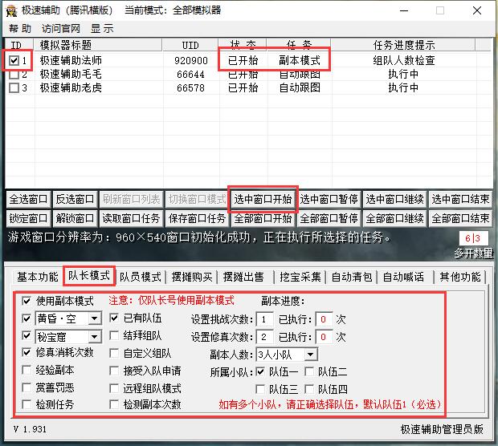This screenshot has width=498, height=446.
Task: Expand the 黄昏·空 dropdown
Action: click(94, 318)
